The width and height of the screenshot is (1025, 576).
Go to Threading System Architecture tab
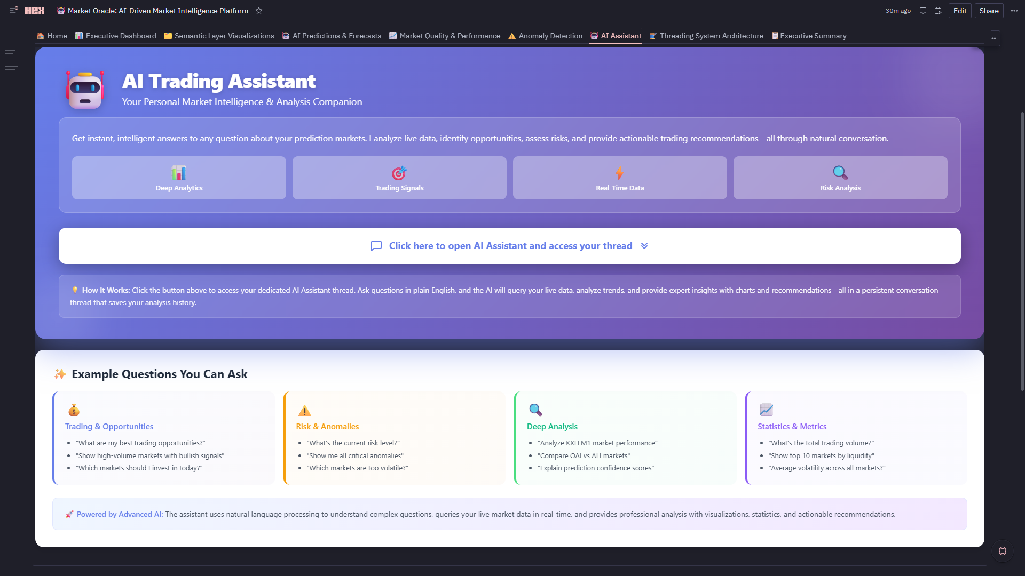[706, 36]
